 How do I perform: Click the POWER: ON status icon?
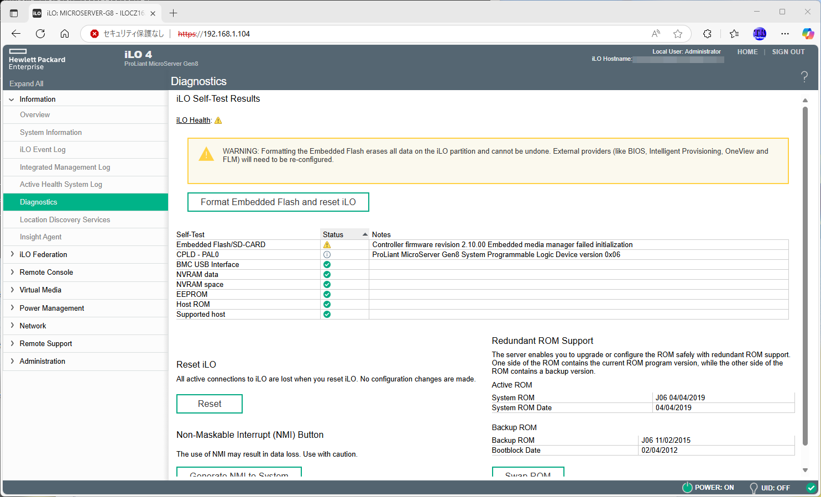point(687,488)
